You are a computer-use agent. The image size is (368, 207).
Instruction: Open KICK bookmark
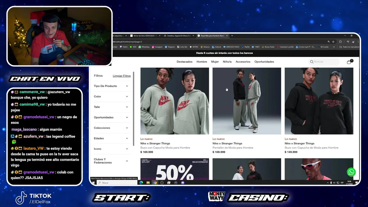pyautogui.click(x=133, y=47)
